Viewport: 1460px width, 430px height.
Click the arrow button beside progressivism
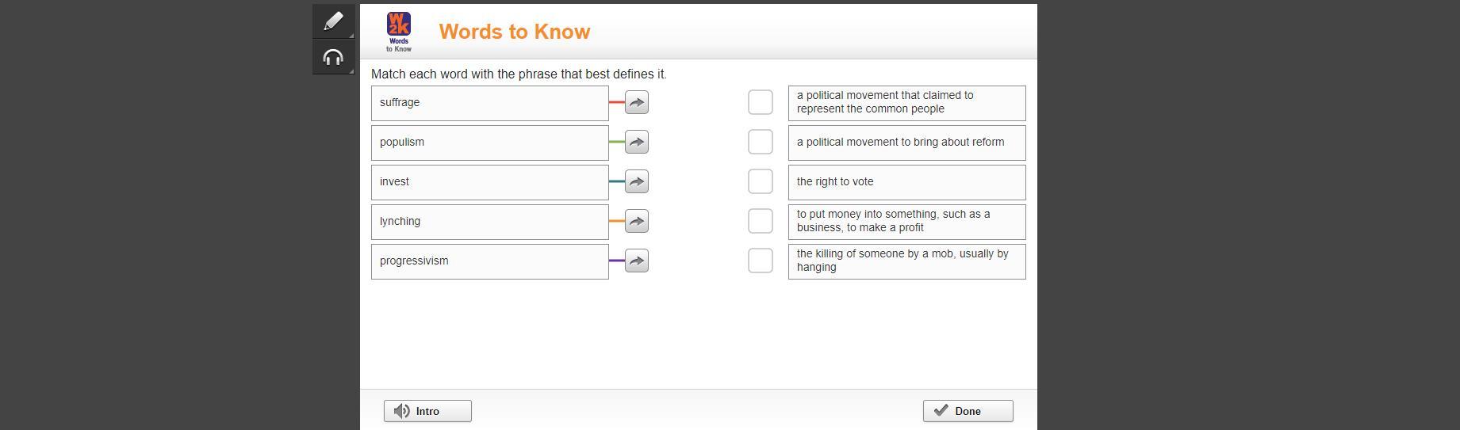click(x=636, y=261)
